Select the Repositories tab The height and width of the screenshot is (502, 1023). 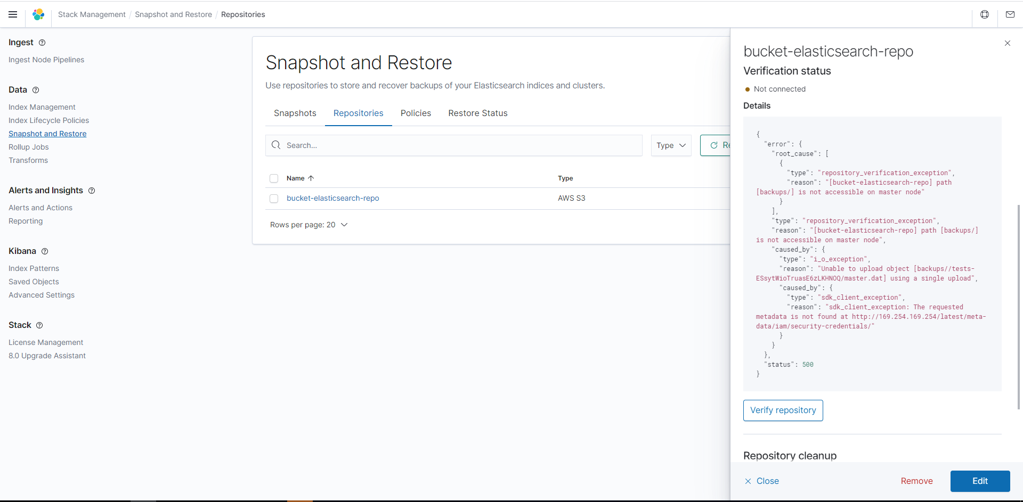pyautogui.click(x=359, y=113)
